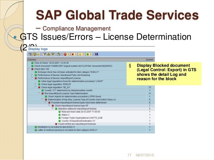This screenshot has width=214, height=160.
Task: Collapse 'Performance of Service: Import/Export License' node
Action: click(32, 78)
